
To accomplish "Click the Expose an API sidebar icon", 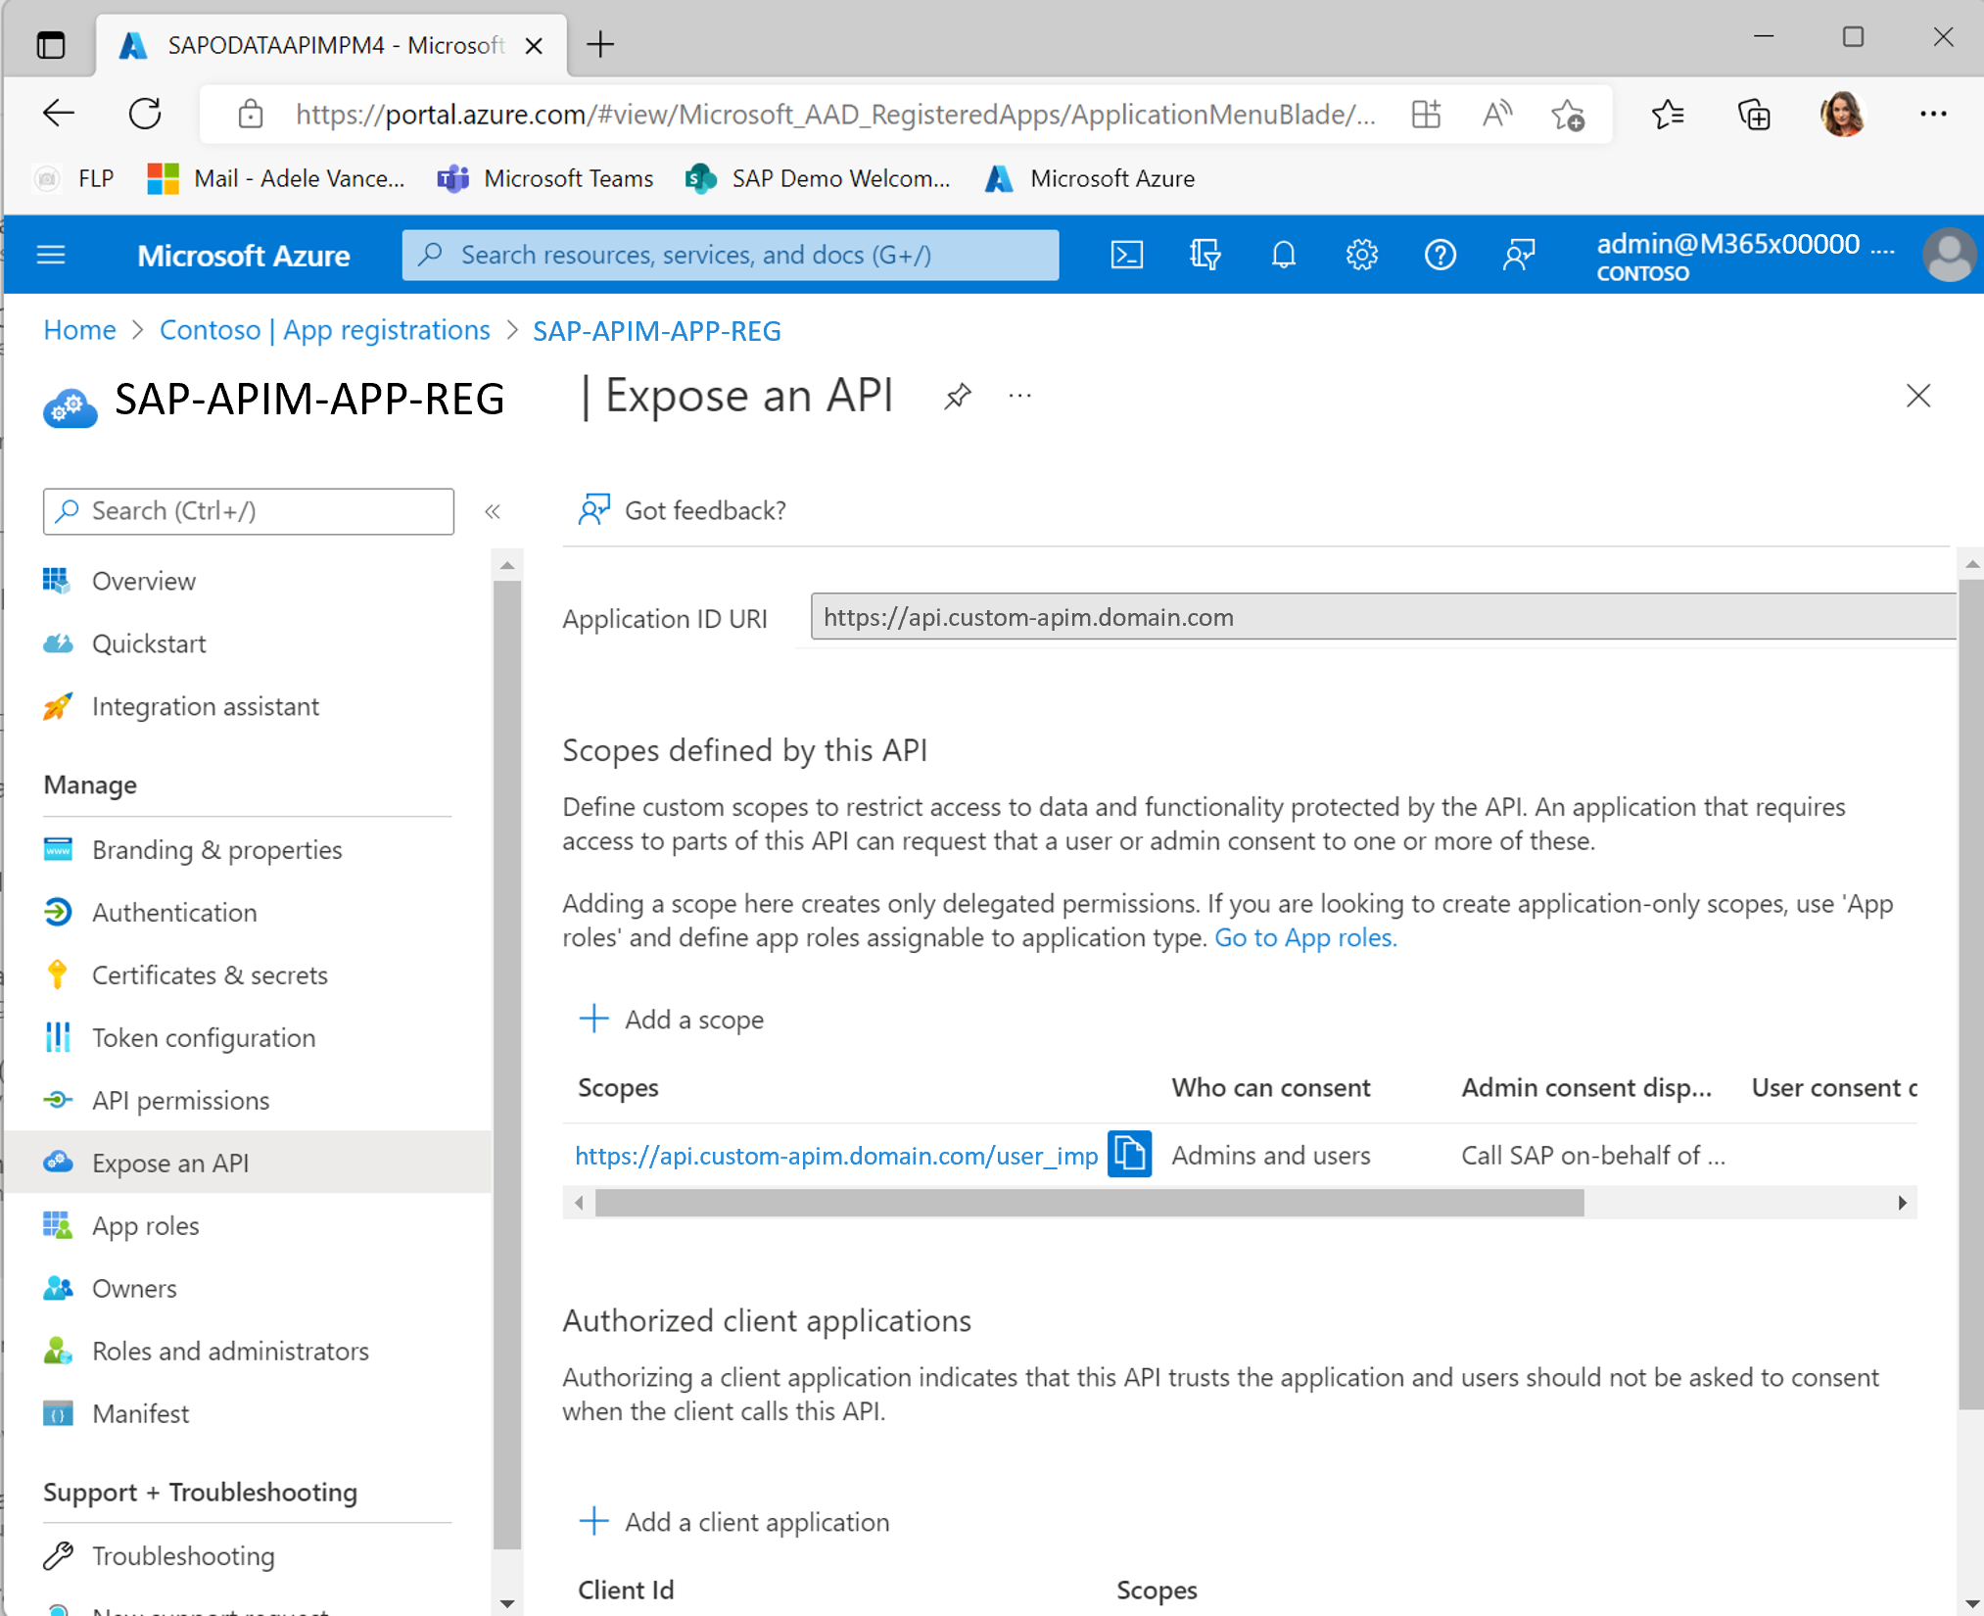I will point(60,1163).
